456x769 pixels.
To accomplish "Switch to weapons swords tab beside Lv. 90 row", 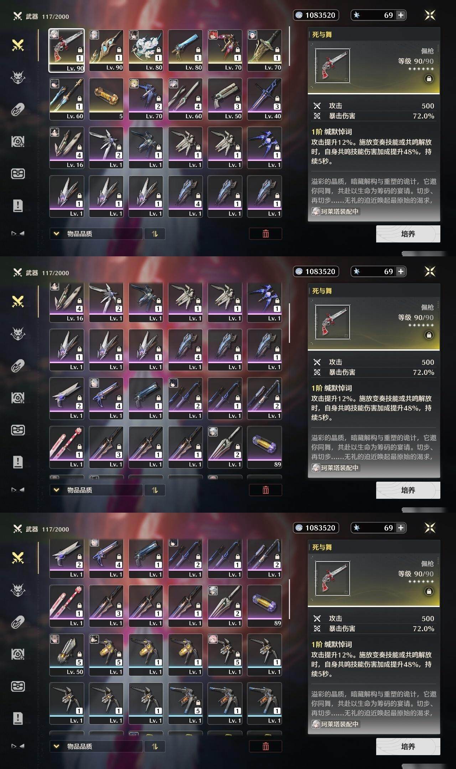I will click(x=18, y=45).
